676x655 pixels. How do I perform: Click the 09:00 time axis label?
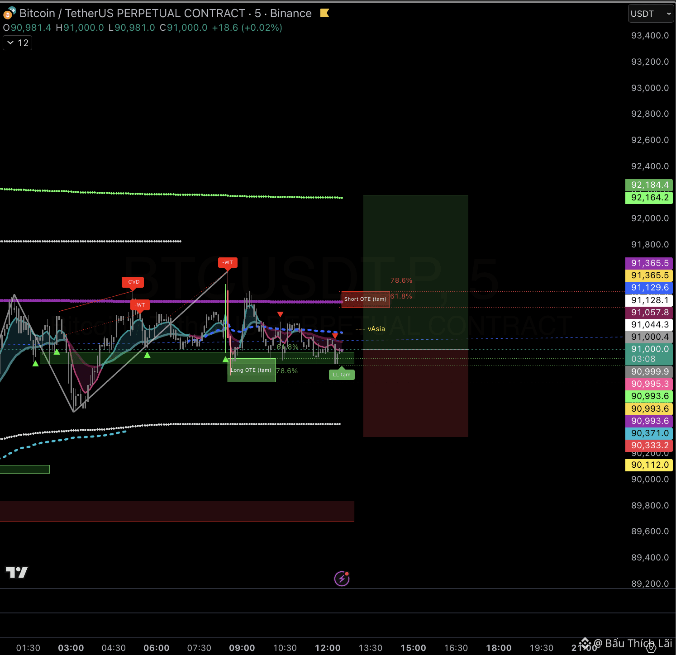[x=242, y=648]
